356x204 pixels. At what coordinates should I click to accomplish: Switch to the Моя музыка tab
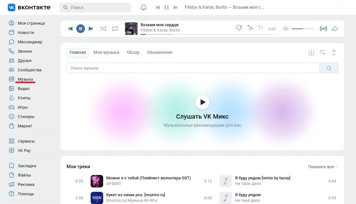click(106, 52)
